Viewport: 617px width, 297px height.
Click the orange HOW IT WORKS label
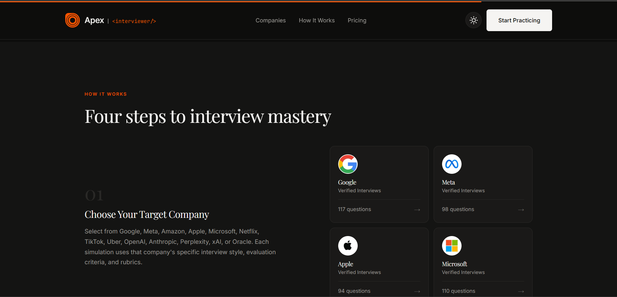[x=105, y=94]
